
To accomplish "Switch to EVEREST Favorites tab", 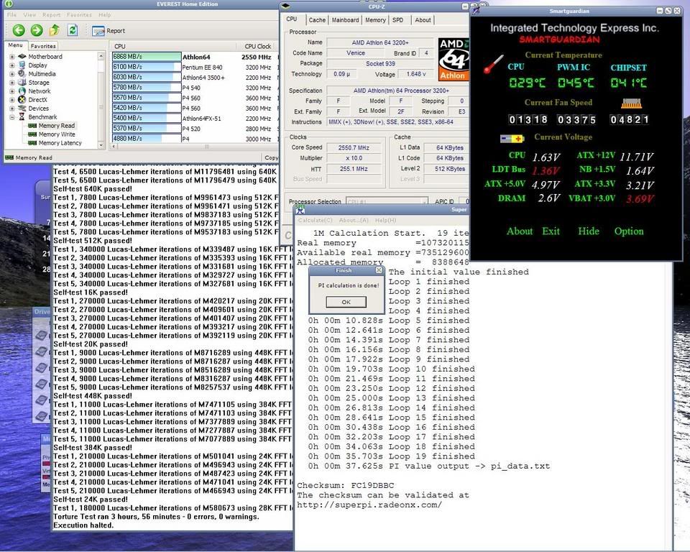I will click(43, 46).
